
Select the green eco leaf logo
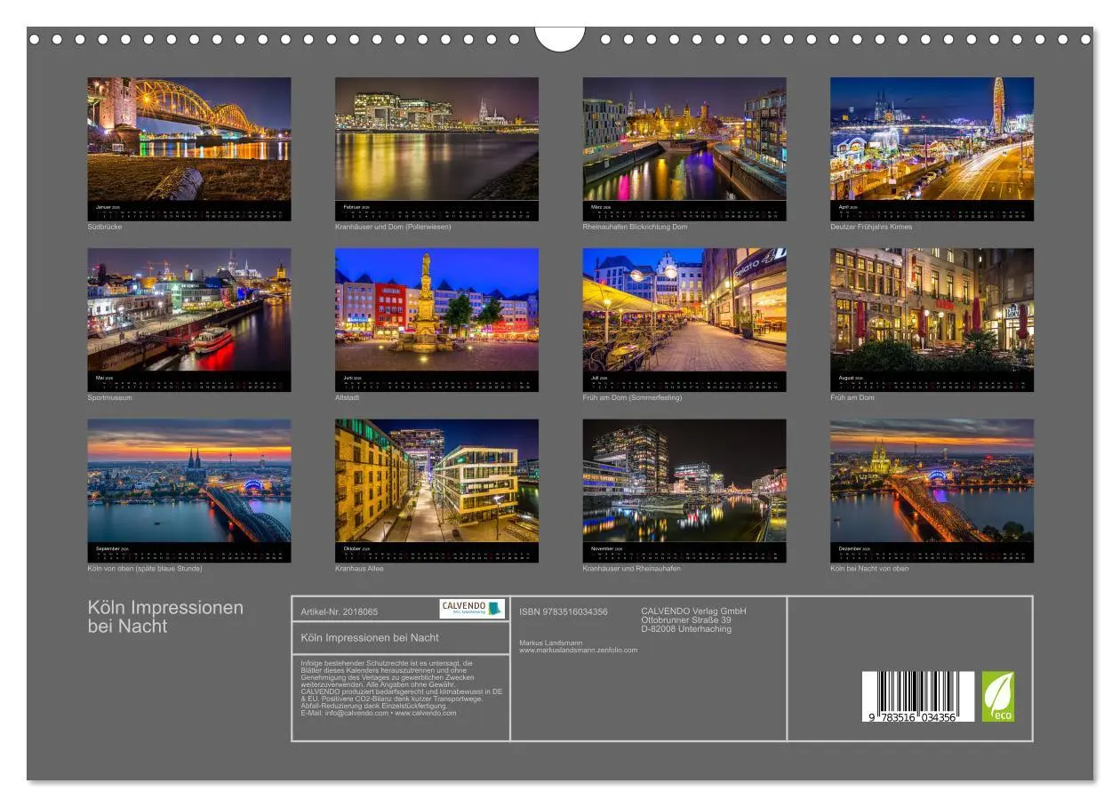tap(1000, 694)
